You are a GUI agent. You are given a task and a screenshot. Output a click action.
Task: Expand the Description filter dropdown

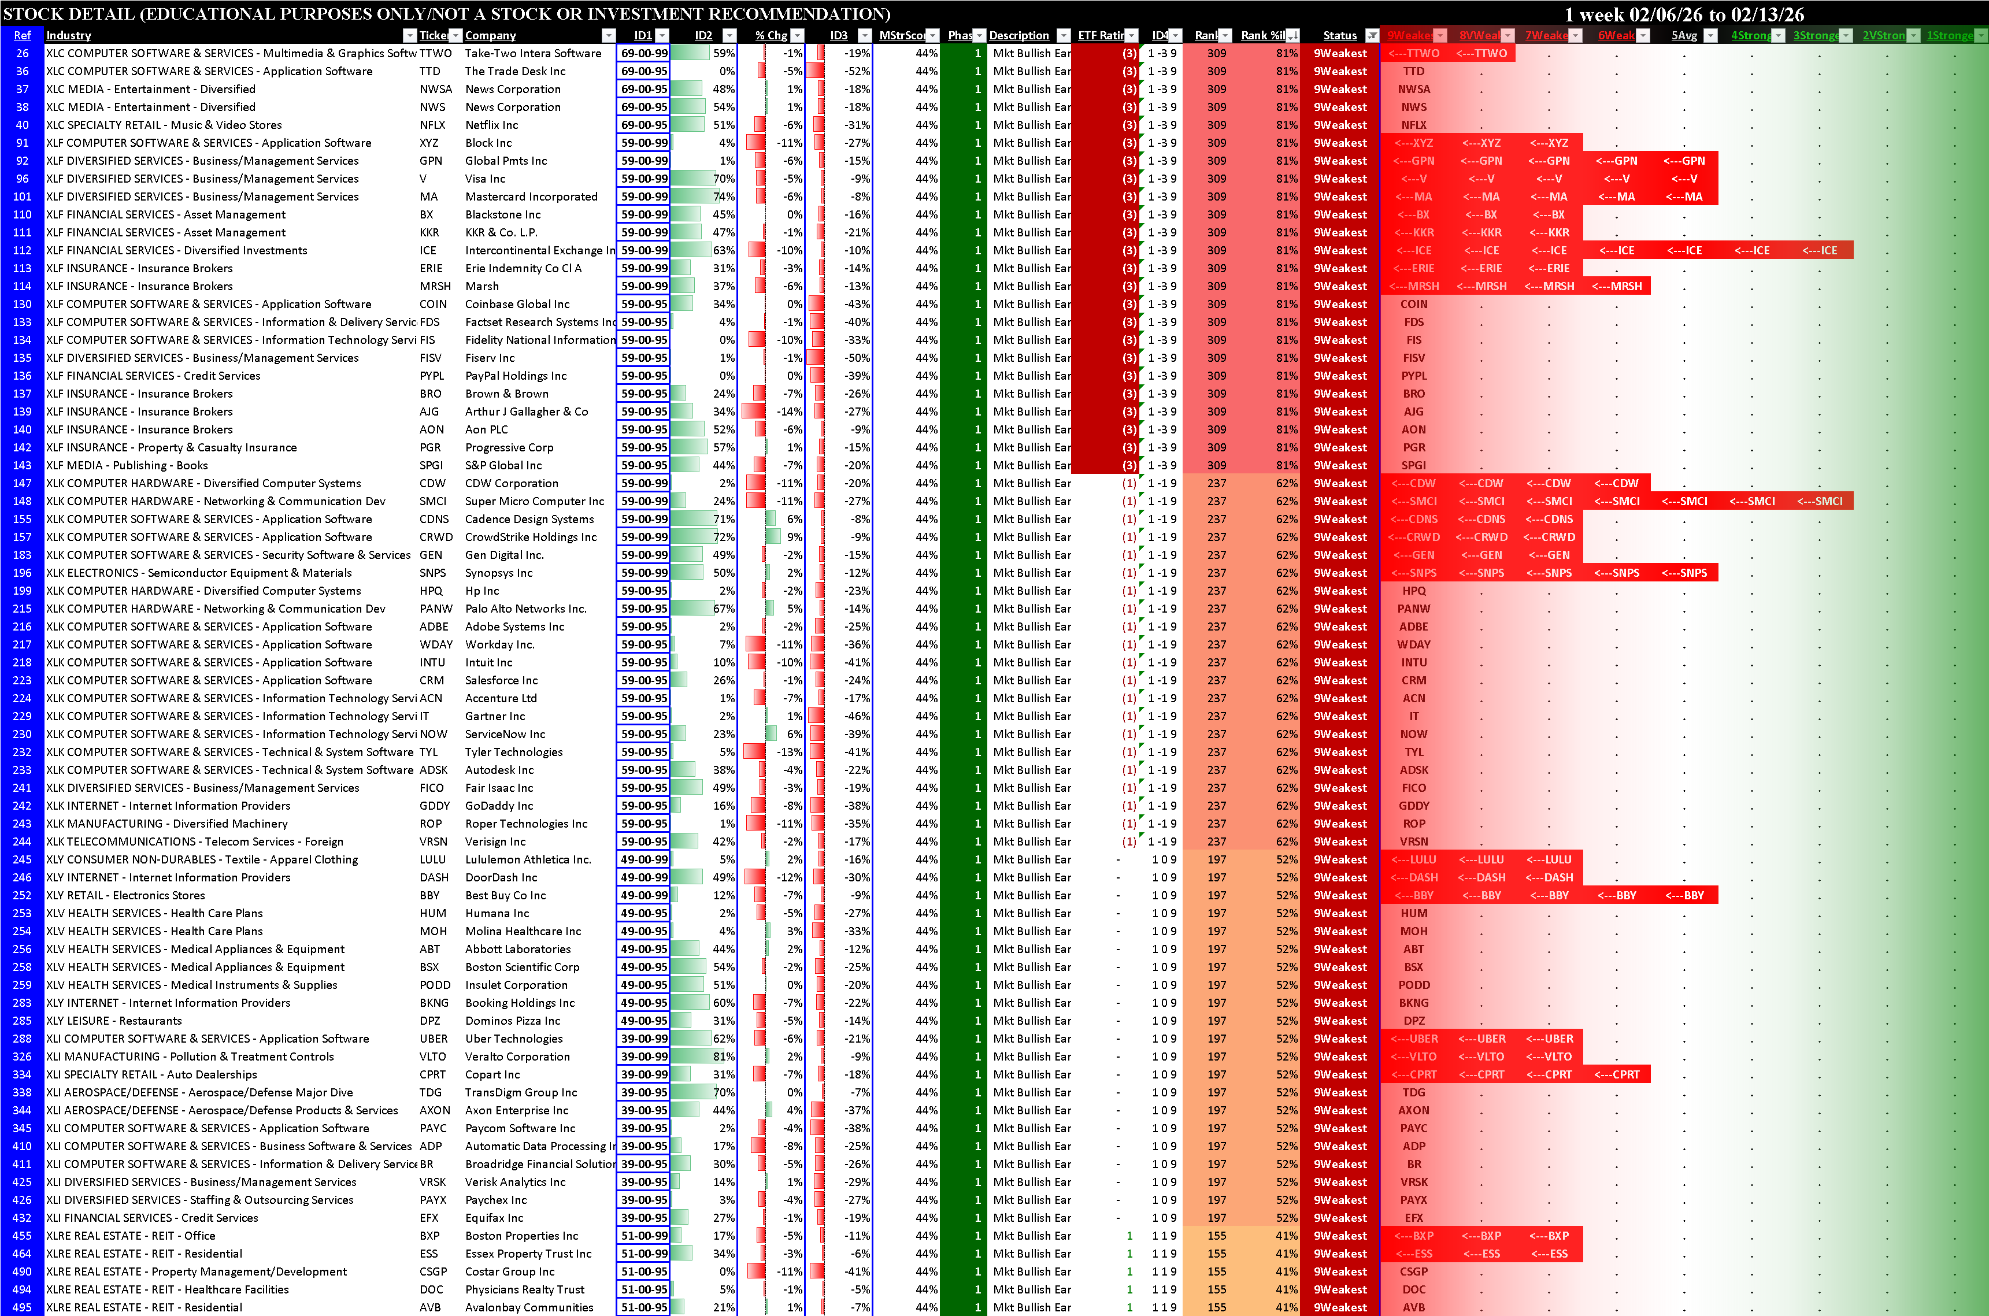(1064, 35)
